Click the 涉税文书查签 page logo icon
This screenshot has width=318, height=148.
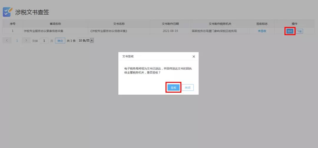(x=7, y=12)
